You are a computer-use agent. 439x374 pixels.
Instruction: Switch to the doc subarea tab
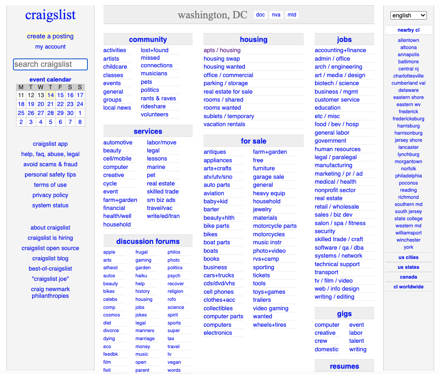[260, 15]
